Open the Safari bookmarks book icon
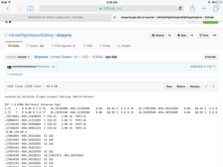223x167 pixels. (30, 9)
